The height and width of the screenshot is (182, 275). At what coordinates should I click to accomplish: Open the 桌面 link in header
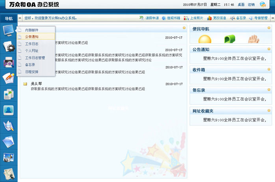tap(241, 5)
